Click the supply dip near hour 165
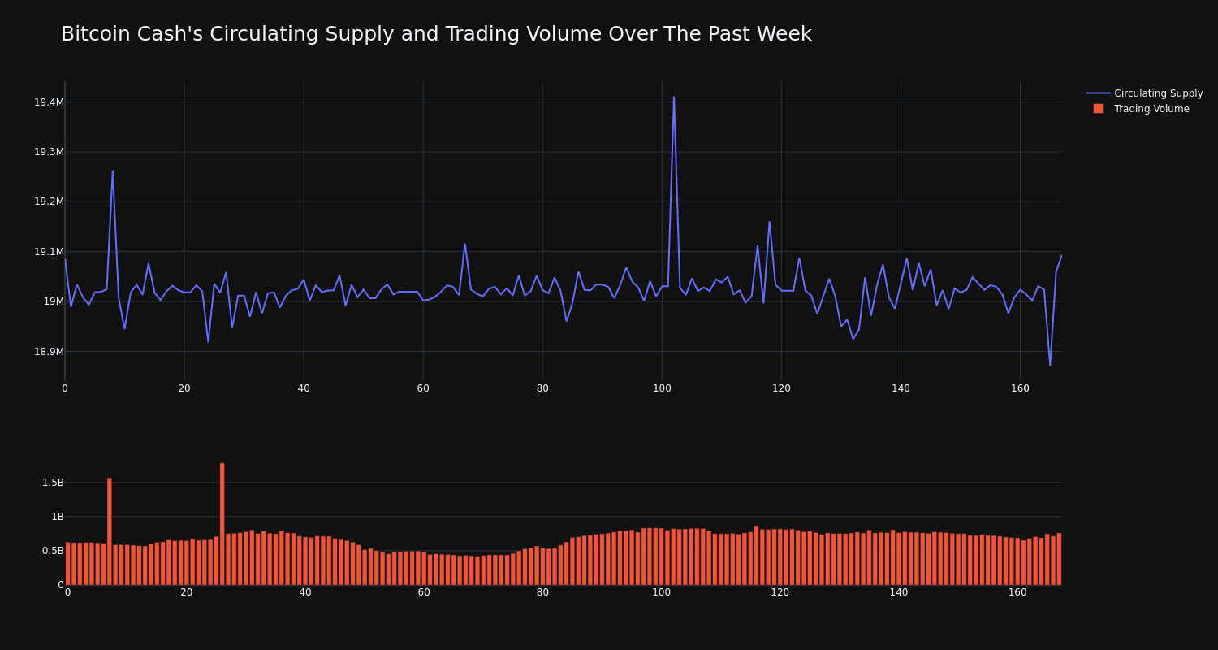 [1050, 365]
